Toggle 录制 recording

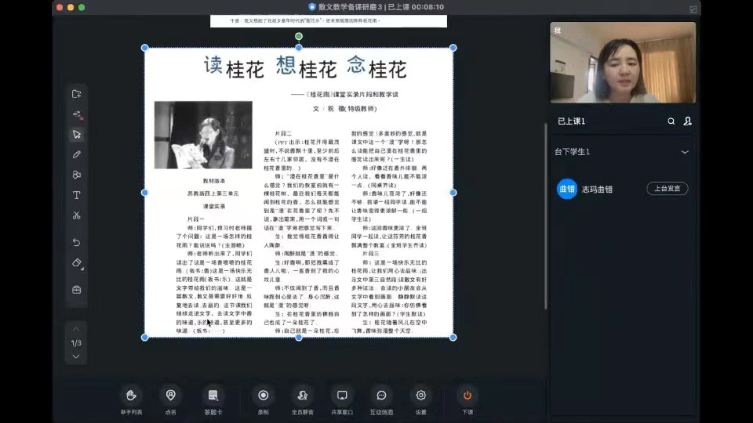[x=263, y=399]
